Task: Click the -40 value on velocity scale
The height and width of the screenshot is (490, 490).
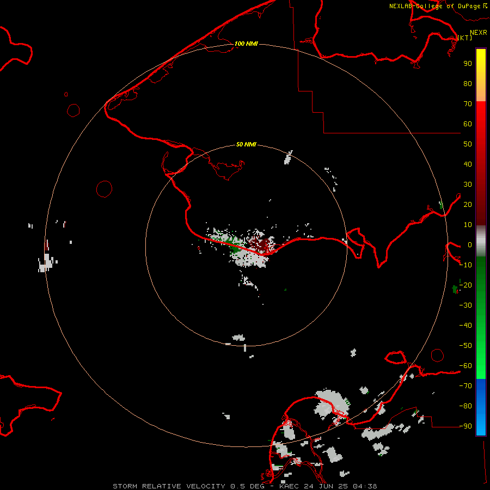Action: point(465,326)
